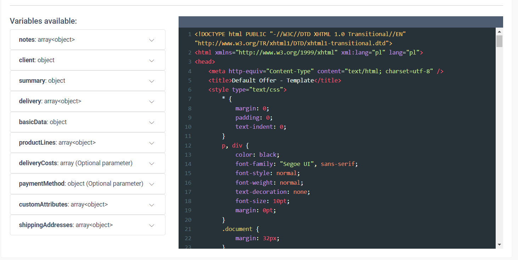The width and height of the screenshot is (518, 260).
Task: Click the 'basicData' variable label
Action: pos(33,122)
